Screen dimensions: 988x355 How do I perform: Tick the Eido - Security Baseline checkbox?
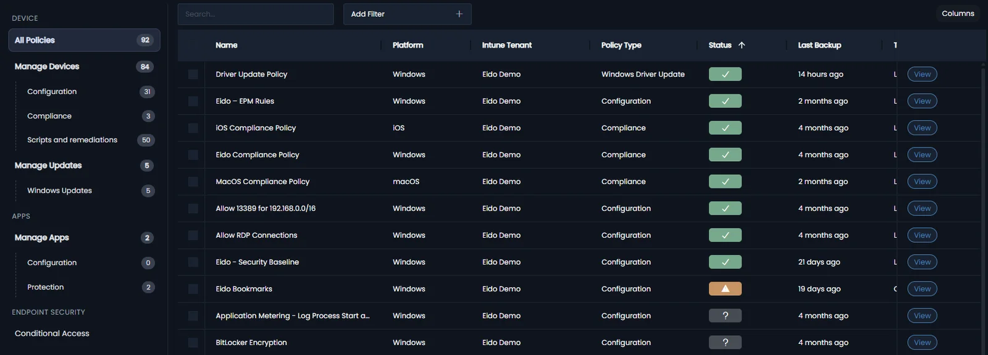pos(193,262)
